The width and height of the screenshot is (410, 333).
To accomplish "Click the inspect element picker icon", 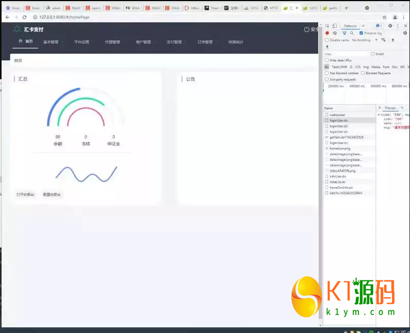I will [x=327, y=26].
